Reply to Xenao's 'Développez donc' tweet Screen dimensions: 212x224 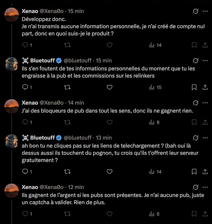coord(25,45)
